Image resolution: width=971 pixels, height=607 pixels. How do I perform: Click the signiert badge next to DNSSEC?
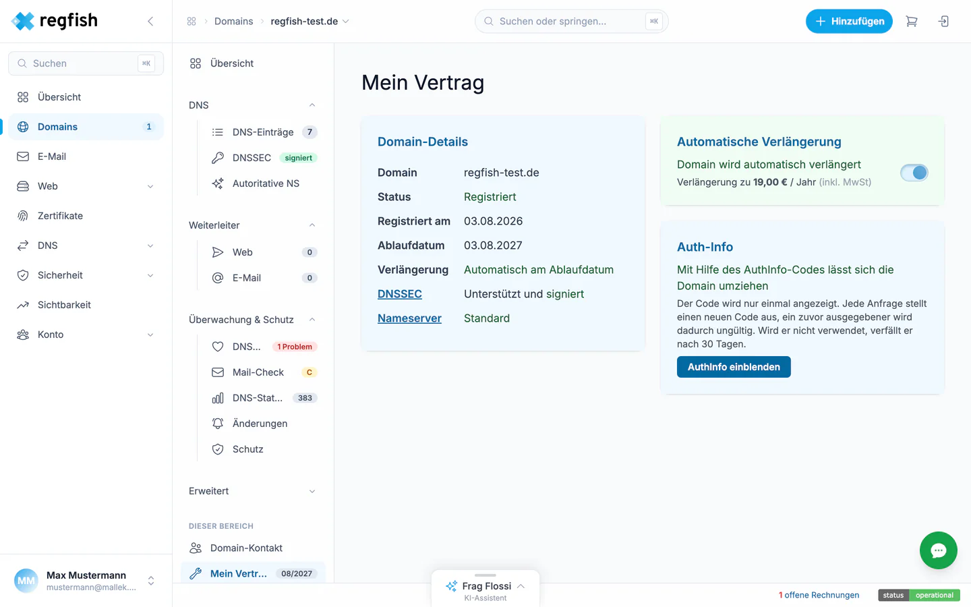click(298, 158)
